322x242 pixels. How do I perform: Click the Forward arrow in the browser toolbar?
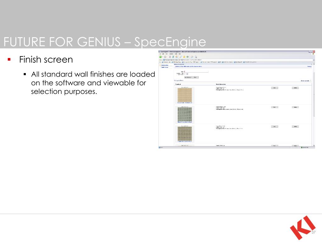(165, 57)
